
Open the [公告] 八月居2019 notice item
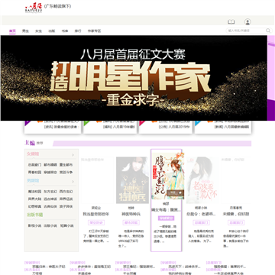174,127
